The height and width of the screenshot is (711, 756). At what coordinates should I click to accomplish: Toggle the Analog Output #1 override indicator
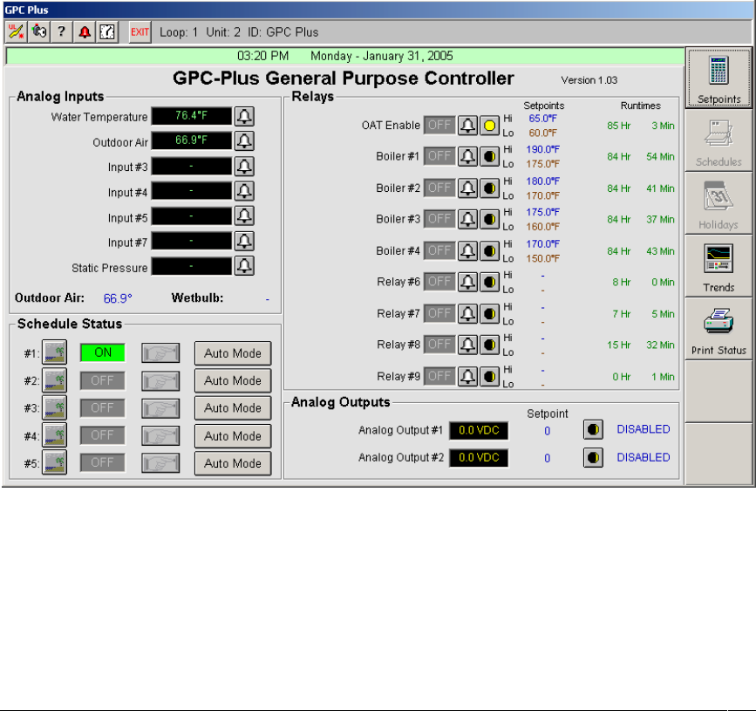[593, 430]
